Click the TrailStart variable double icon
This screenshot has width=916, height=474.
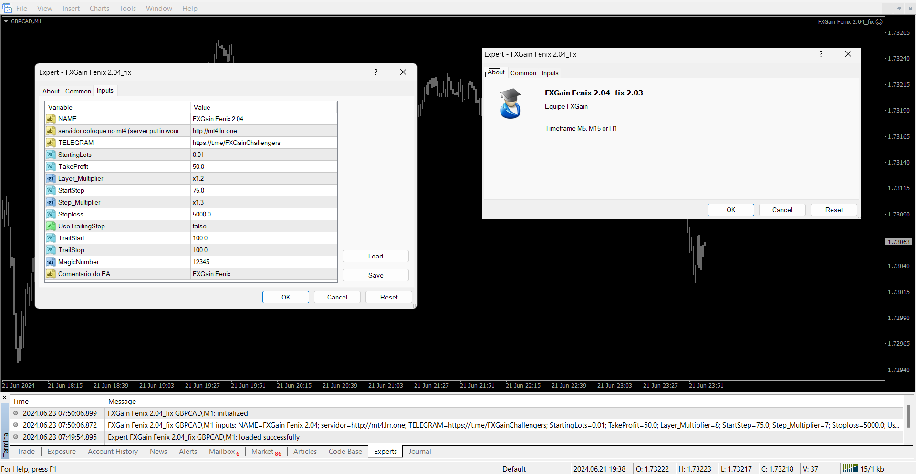coord(51,238)
